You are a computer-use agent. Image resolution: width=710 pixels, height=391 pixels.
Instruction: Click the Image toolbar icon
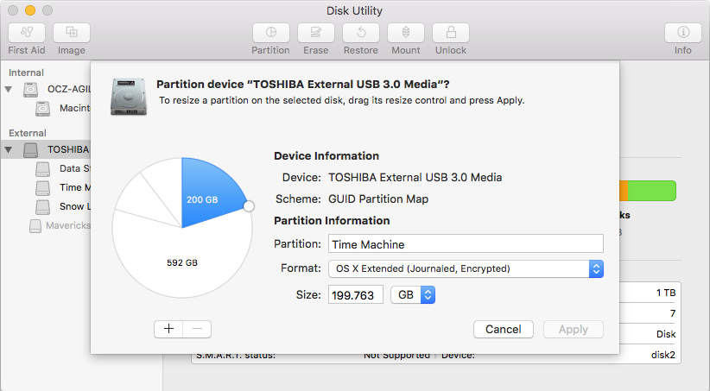point(72,33)
